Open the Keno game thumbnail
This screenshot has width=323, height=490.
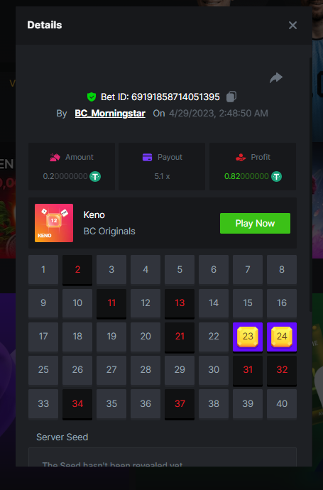[x=54, y=223]
